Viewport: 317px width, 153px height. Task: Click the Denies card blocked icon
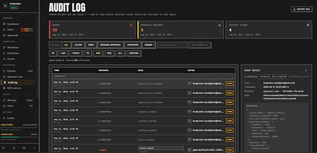(x=131, y=25)
